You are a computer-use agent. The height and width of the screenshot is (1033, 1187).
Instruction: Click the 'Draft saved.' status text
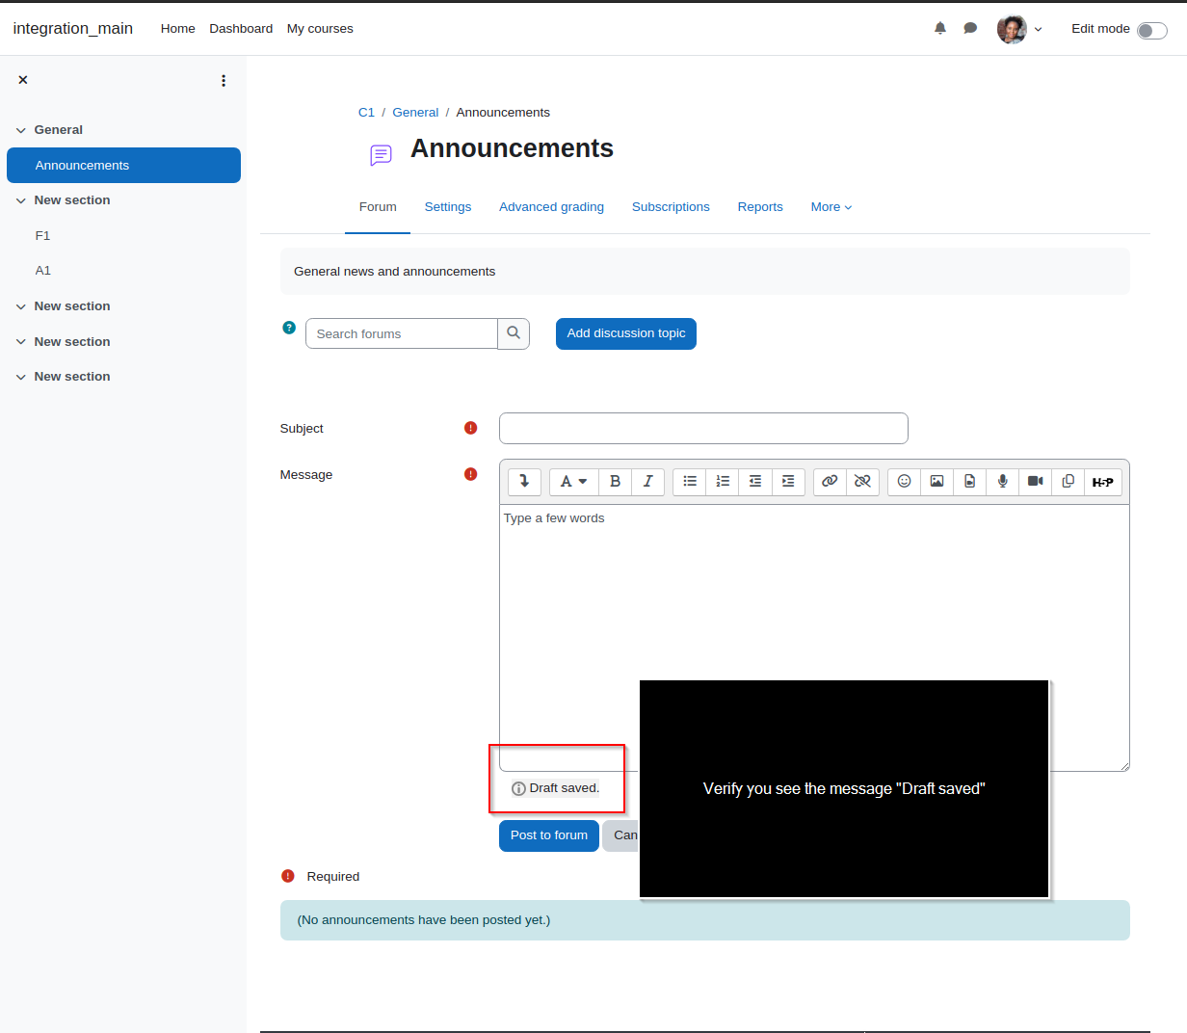565,788
